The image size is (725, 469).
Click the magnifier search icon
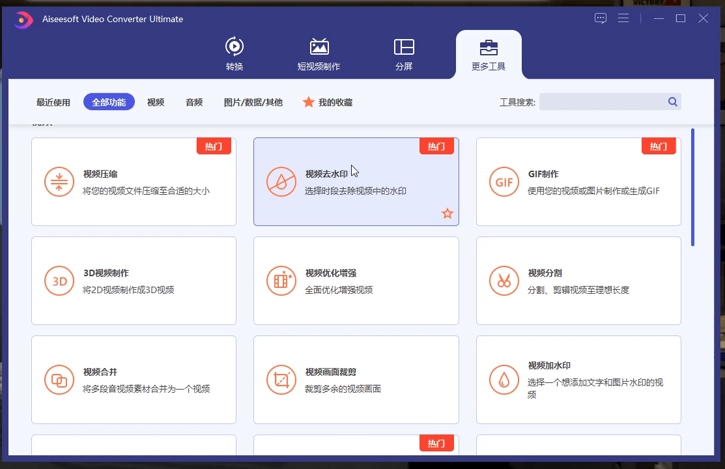(x=673, y=102)
